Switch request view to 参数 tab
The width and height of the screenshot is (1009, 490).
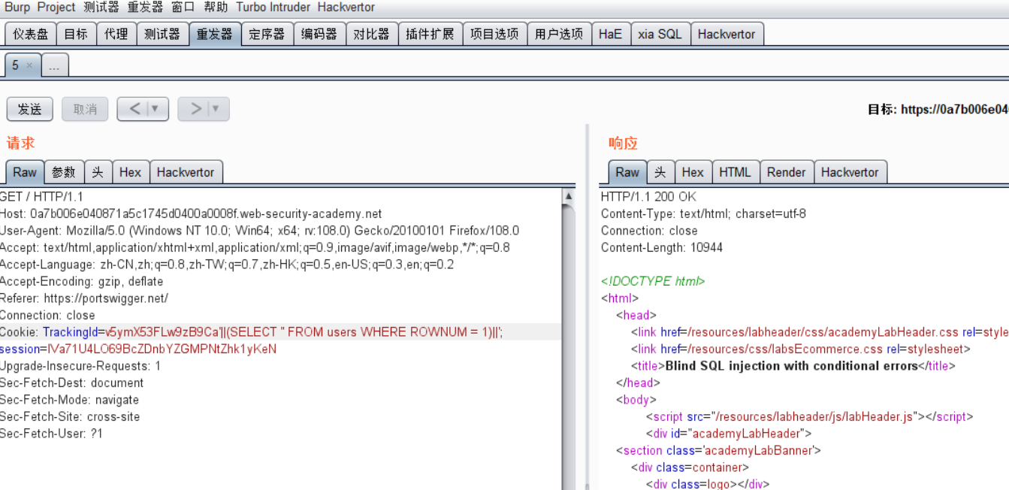64,172
